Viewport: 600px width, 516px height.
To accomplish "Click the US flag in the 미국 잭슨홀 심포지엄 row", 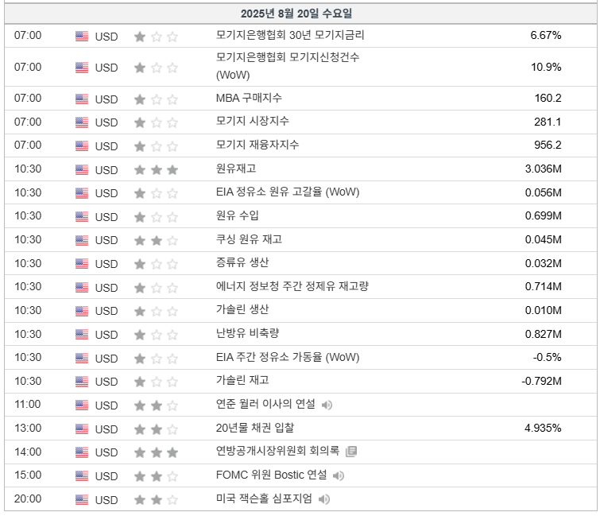I will [x=82, y=499].
